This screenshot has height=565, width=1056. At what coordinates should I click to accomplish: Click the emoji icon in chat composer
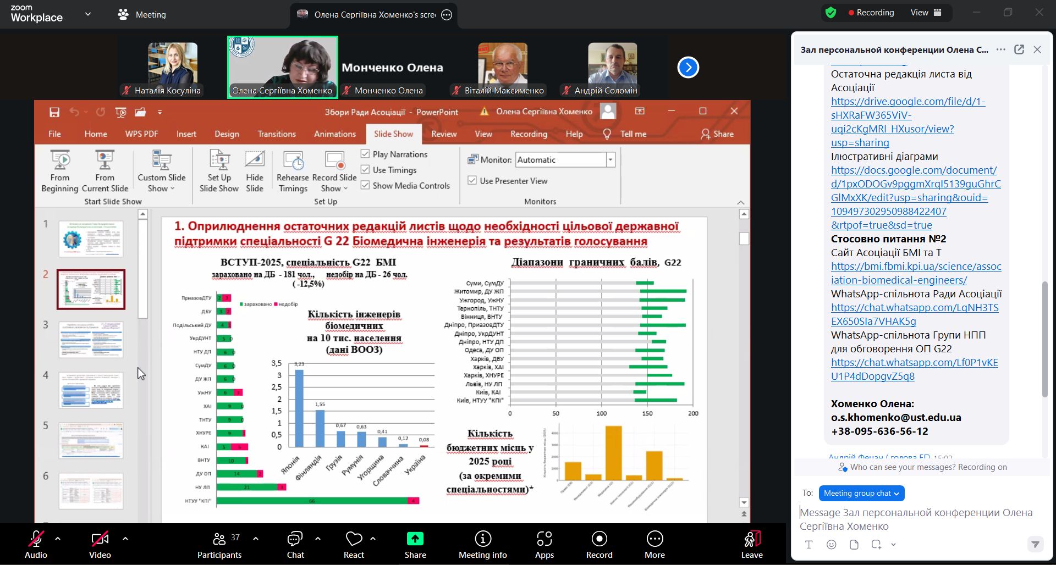[832, 544]
